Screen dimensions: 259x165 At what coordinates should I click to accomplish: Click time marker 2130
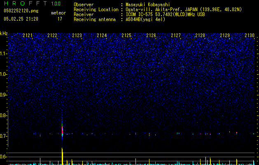coord(250,35)
